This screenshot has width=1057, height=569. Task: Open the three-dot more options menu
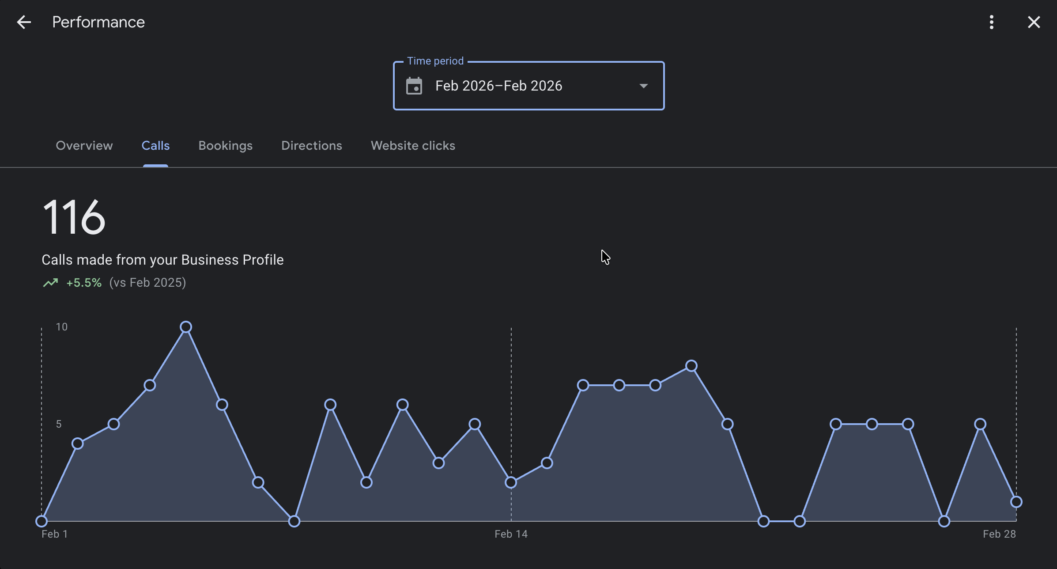pos(992,22)
